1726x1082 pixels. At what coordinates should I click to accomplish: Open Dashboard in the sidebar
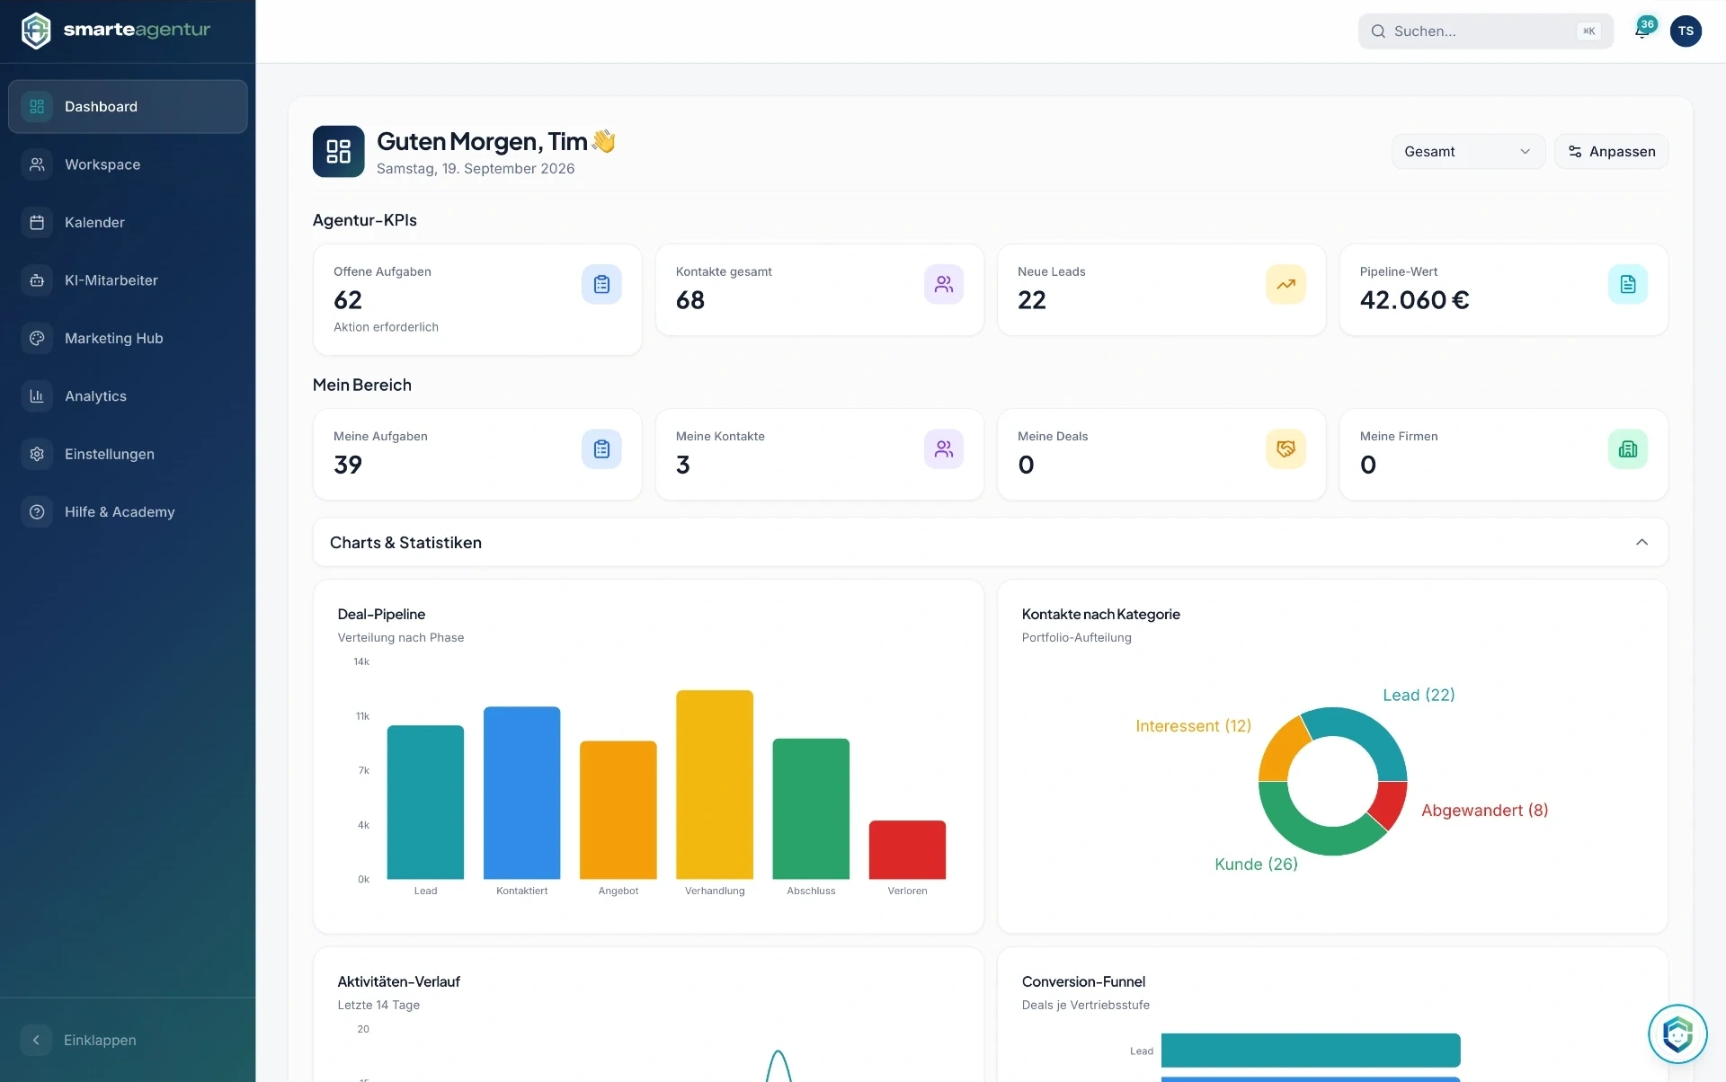tap(128, 106)
